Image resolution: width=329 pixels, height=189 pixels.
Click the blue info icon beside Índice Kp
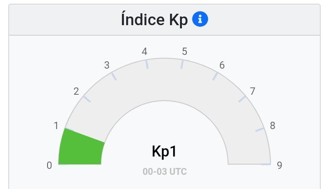(200, 19)
